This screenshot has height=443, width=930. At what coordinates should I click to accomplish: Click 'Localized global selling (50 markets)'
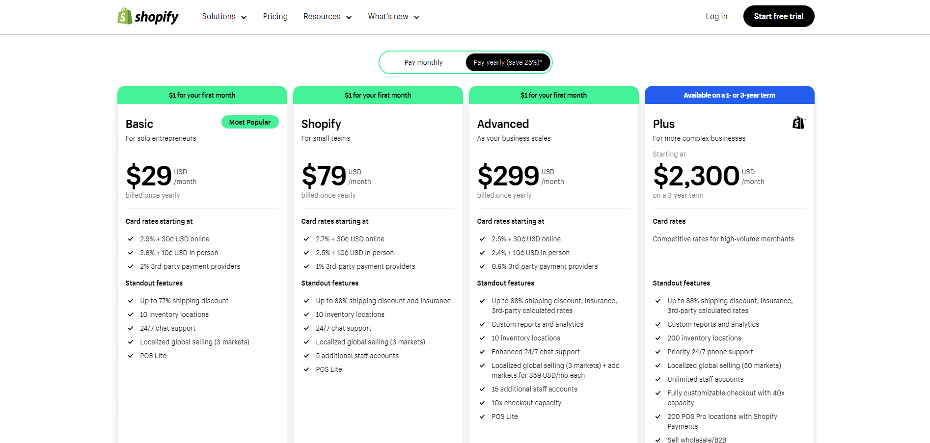coord(724,365)
